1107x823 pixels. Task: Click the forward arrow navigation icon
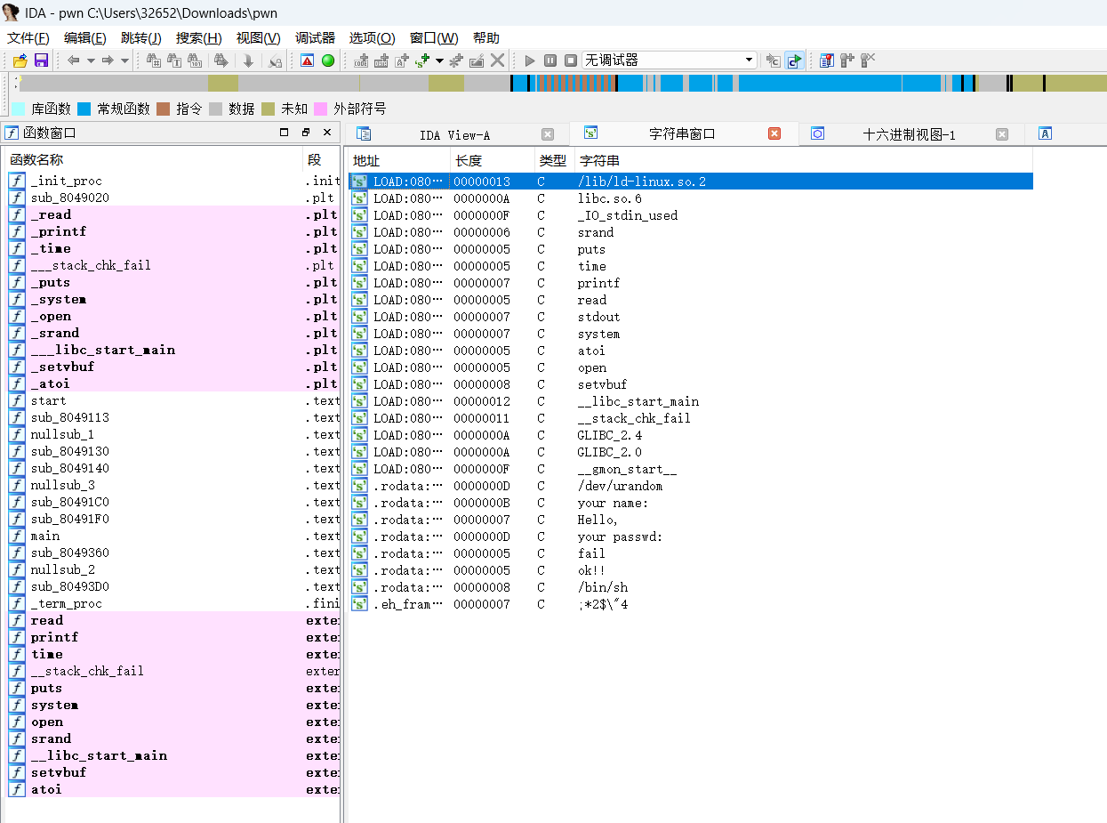pyautogui.click(x=107, y=61)
